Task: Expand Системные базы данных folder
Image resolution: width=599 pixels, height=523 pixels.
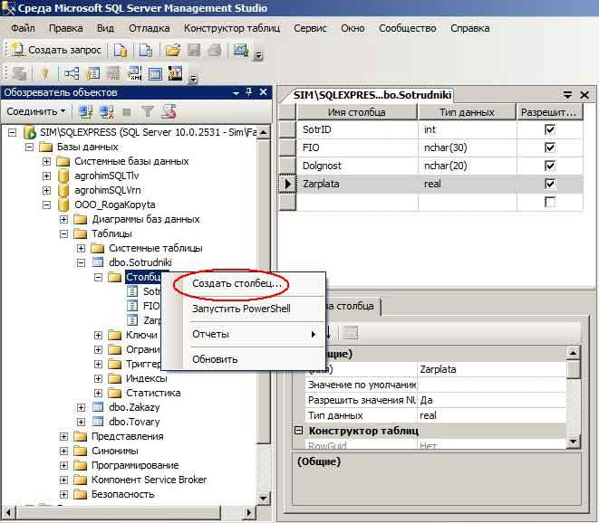Action: coord(46,161)
